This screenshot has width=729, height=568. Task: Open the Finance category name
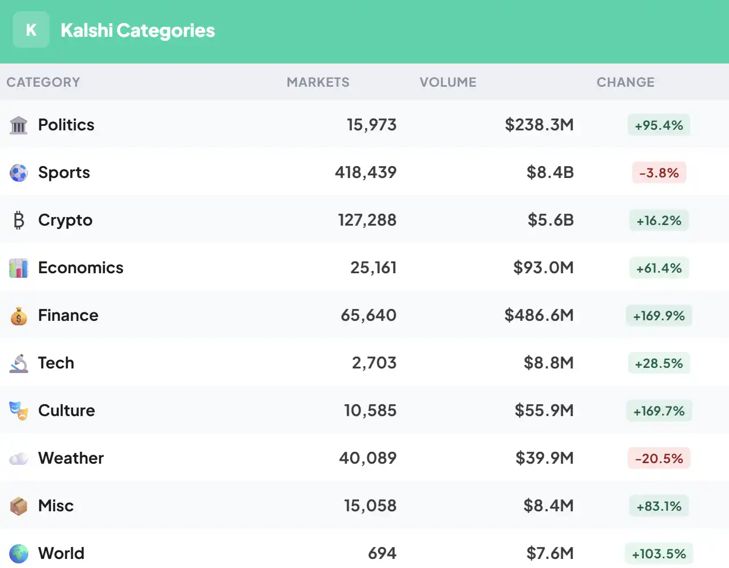click(68, 315)
